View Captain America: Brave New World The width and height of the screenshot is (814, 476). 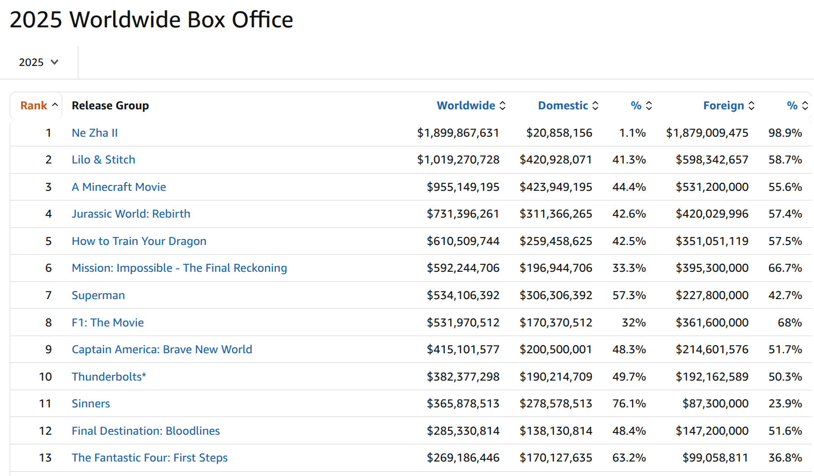click(162, 349)
